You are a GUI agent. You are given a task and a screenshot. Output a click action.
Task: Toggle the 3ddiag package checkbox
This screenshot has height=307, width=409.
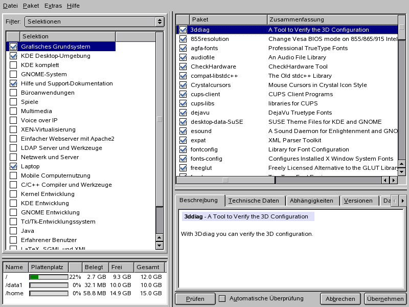(x=183, y=30)
